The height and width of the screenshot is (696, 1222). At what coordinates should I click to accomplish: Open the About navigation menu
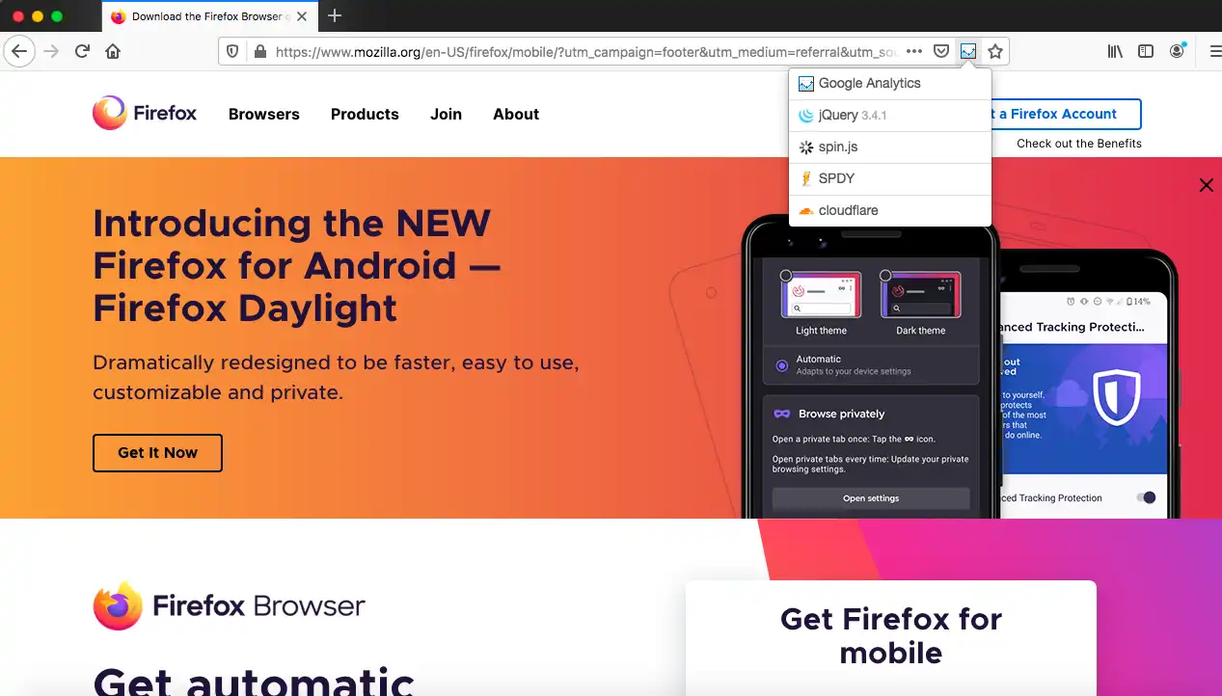(516, 114)
